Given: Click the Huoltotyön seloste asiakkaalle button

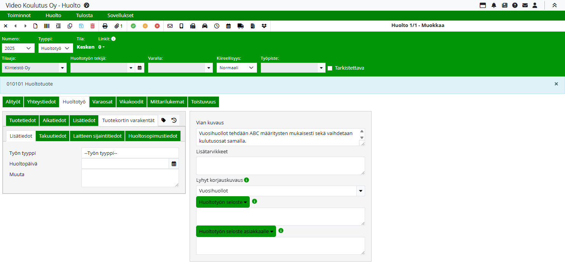Looking at the screenshot, I should [x=236, y=231].
